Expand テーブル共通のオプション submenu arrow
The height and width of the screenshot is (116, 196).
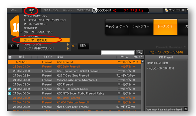point(68,48)
